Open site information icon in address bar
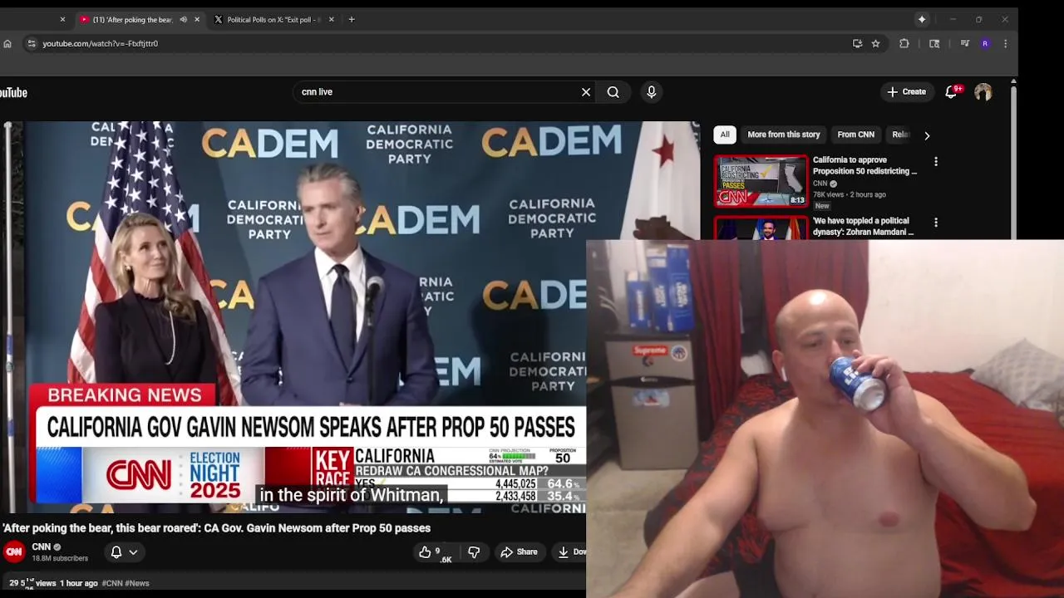The image size is (1064, 598). point(32,43)
